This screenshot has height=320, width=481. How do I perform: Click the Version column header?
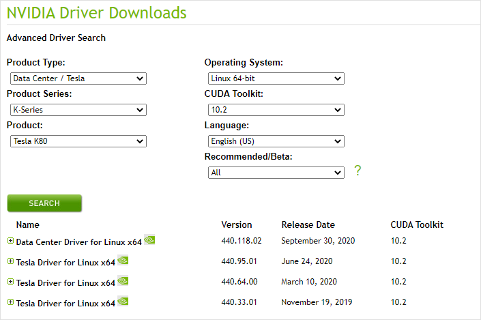(x=237, y=224)
